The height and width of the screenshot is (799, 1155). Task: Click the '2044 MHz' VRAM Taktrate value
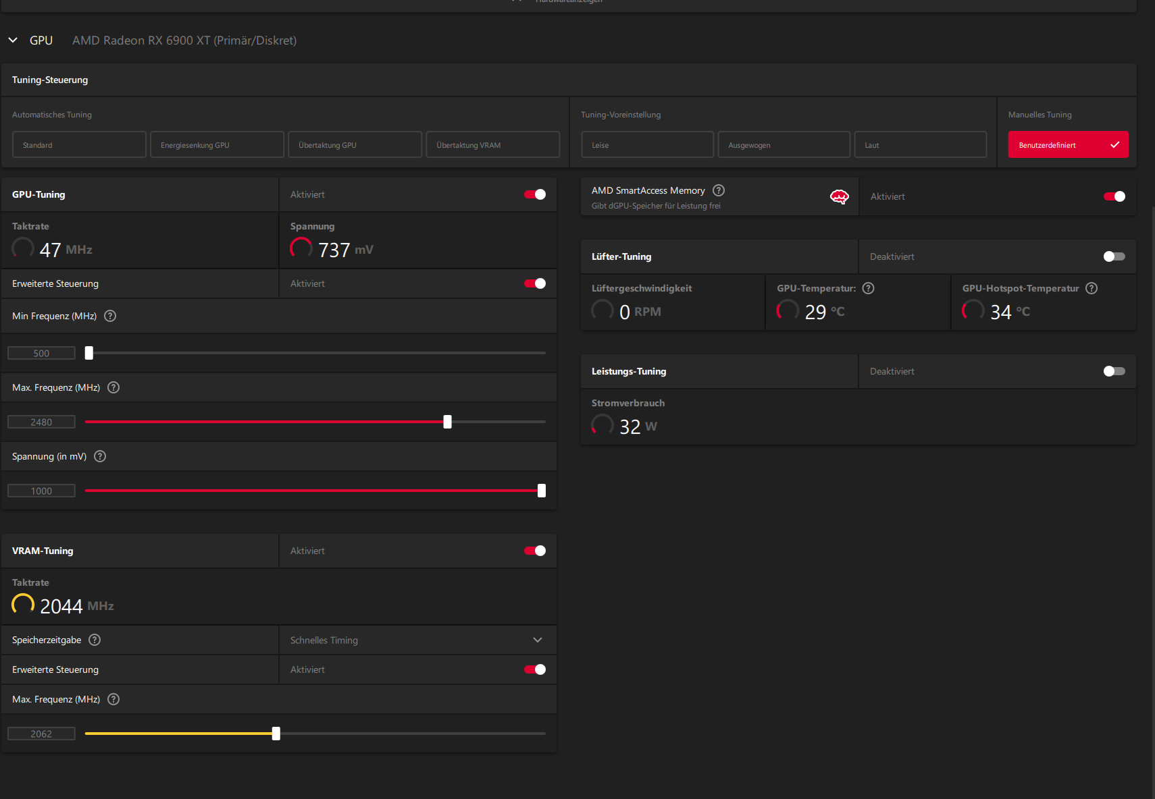click(77, 606)
